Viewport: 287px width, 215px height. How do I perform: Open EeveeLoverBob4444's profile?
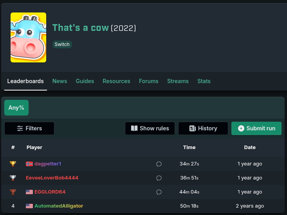(52, 178)
